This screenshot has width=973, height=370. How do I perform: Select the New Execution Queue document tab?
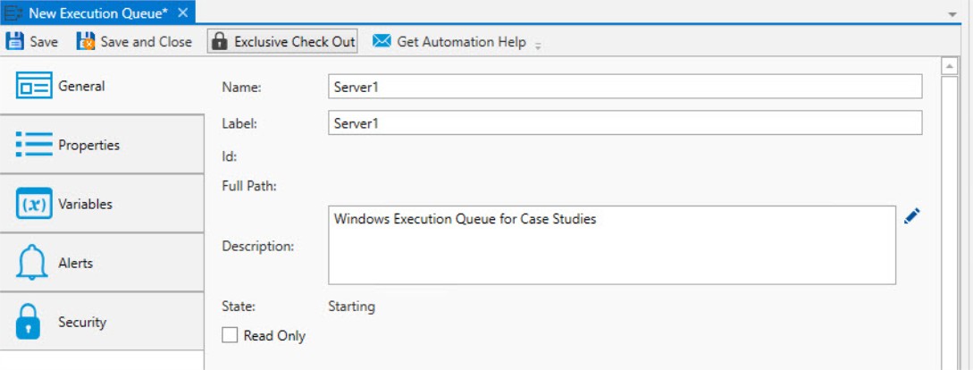coord(98,13)
